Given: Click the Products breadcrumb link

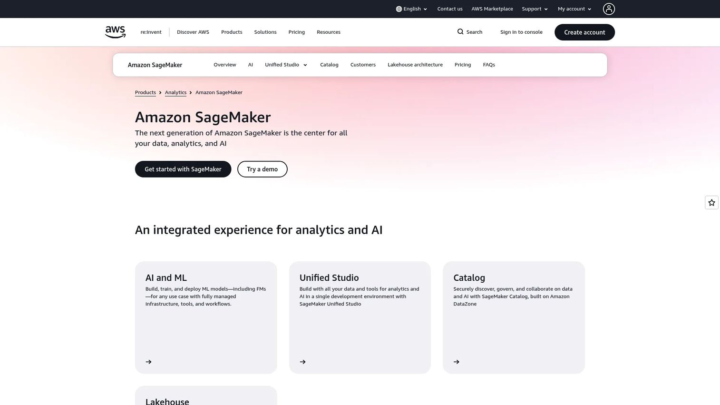Looking at the screenshot, I should click(146, 92).
